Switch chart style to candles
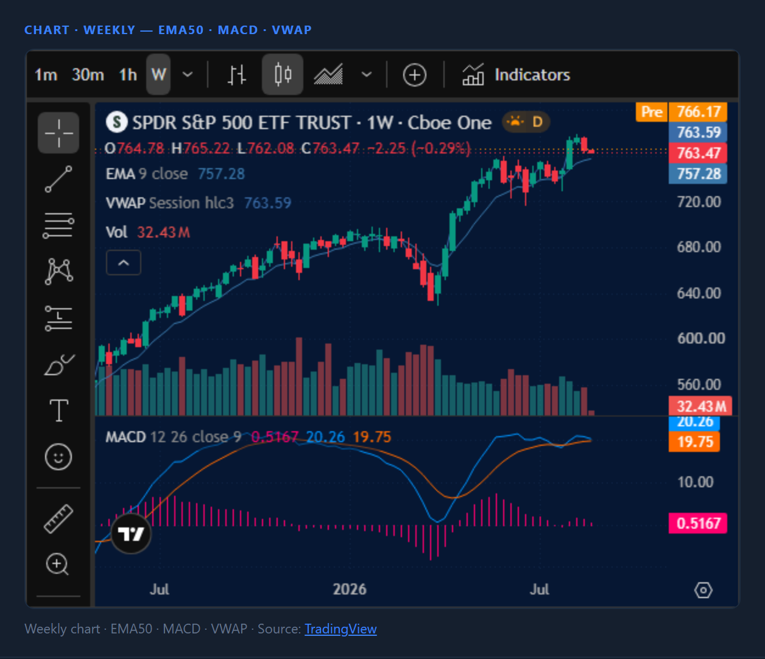 coord(283,75)
